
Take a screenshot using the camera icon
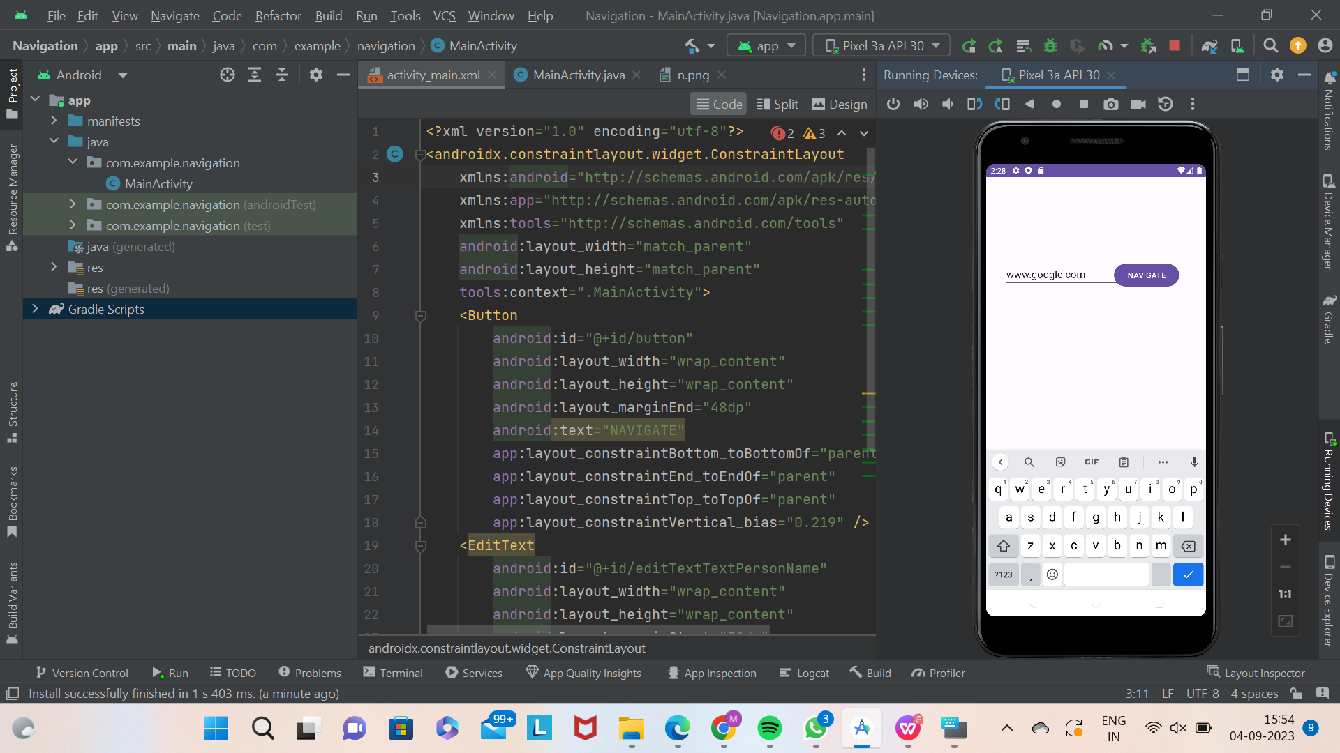[1111, 104]
